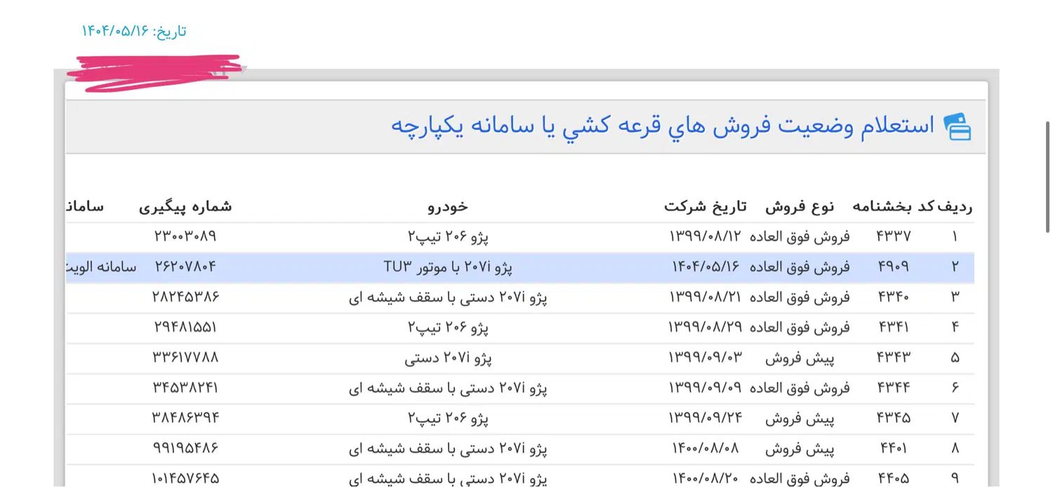Viewport: 1053px width, 487px height.
Task: Click row number ۱ cell
Action: [x=955, y=236]
